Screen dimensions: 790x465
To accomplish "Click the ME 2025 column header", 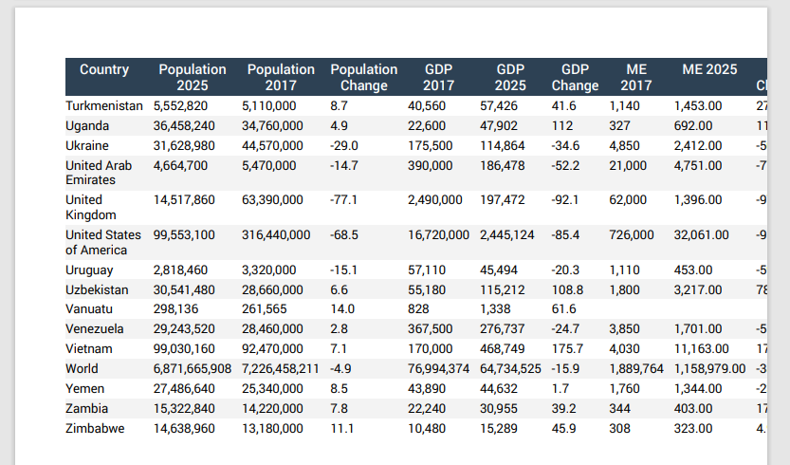I will click(x=709, y=69).
